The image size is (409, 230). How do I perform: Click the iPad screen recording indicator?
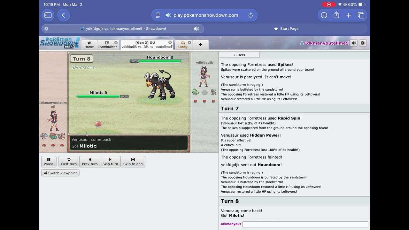(329, 4)
